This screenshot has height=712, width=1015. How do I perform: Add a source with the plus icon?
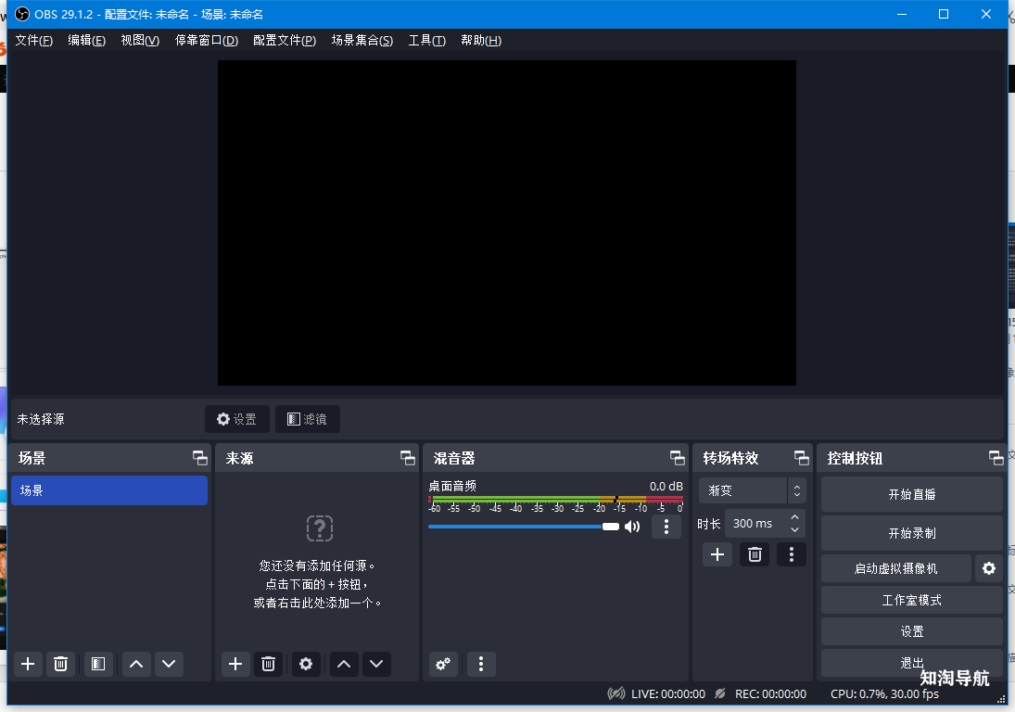[235, 664]
